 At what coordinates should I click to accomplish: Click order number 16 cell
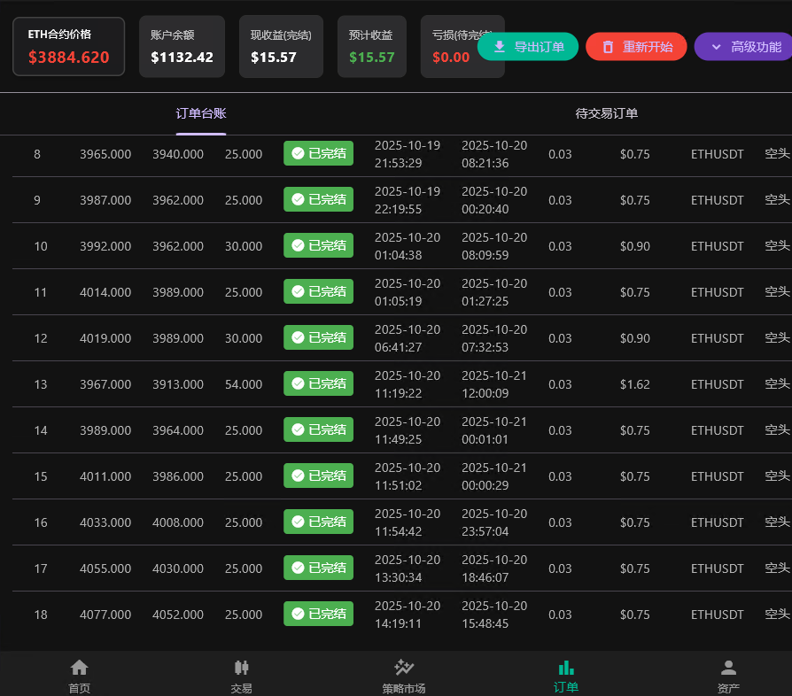pyautogui.click(x=41, y=522)
